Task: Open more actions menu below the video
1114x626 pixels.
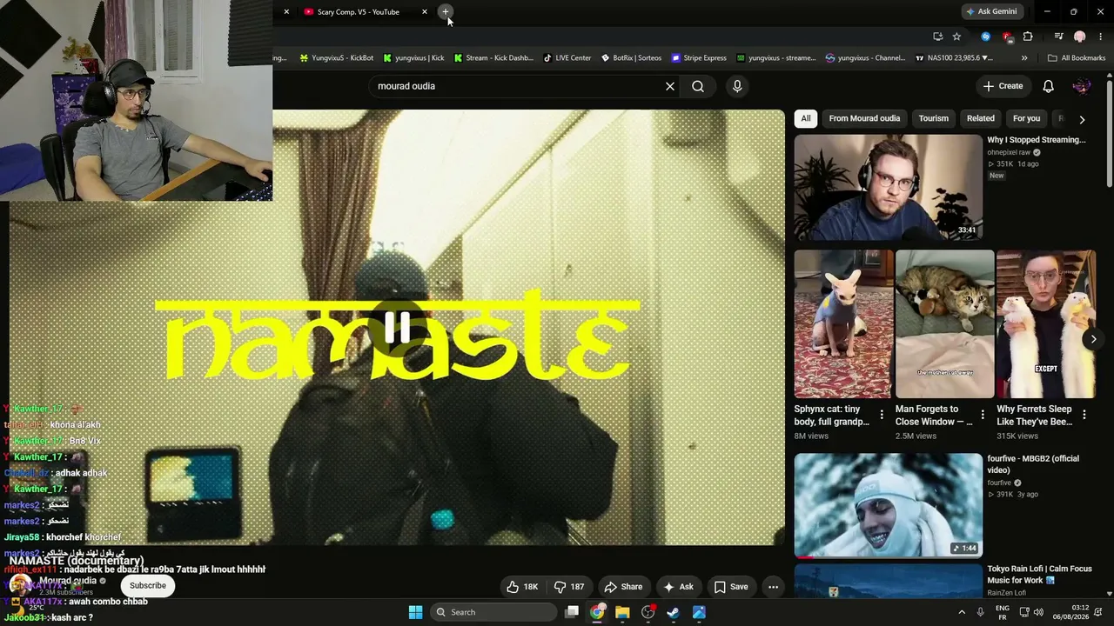Action: pyautogui.click(x=773, y=587)
